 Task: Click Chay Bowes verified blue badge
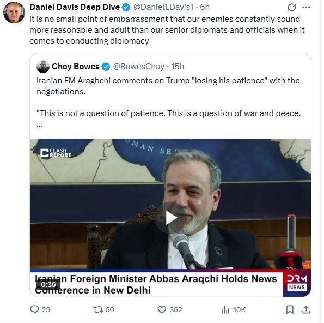pyautogui.click(x=106, y=67)
